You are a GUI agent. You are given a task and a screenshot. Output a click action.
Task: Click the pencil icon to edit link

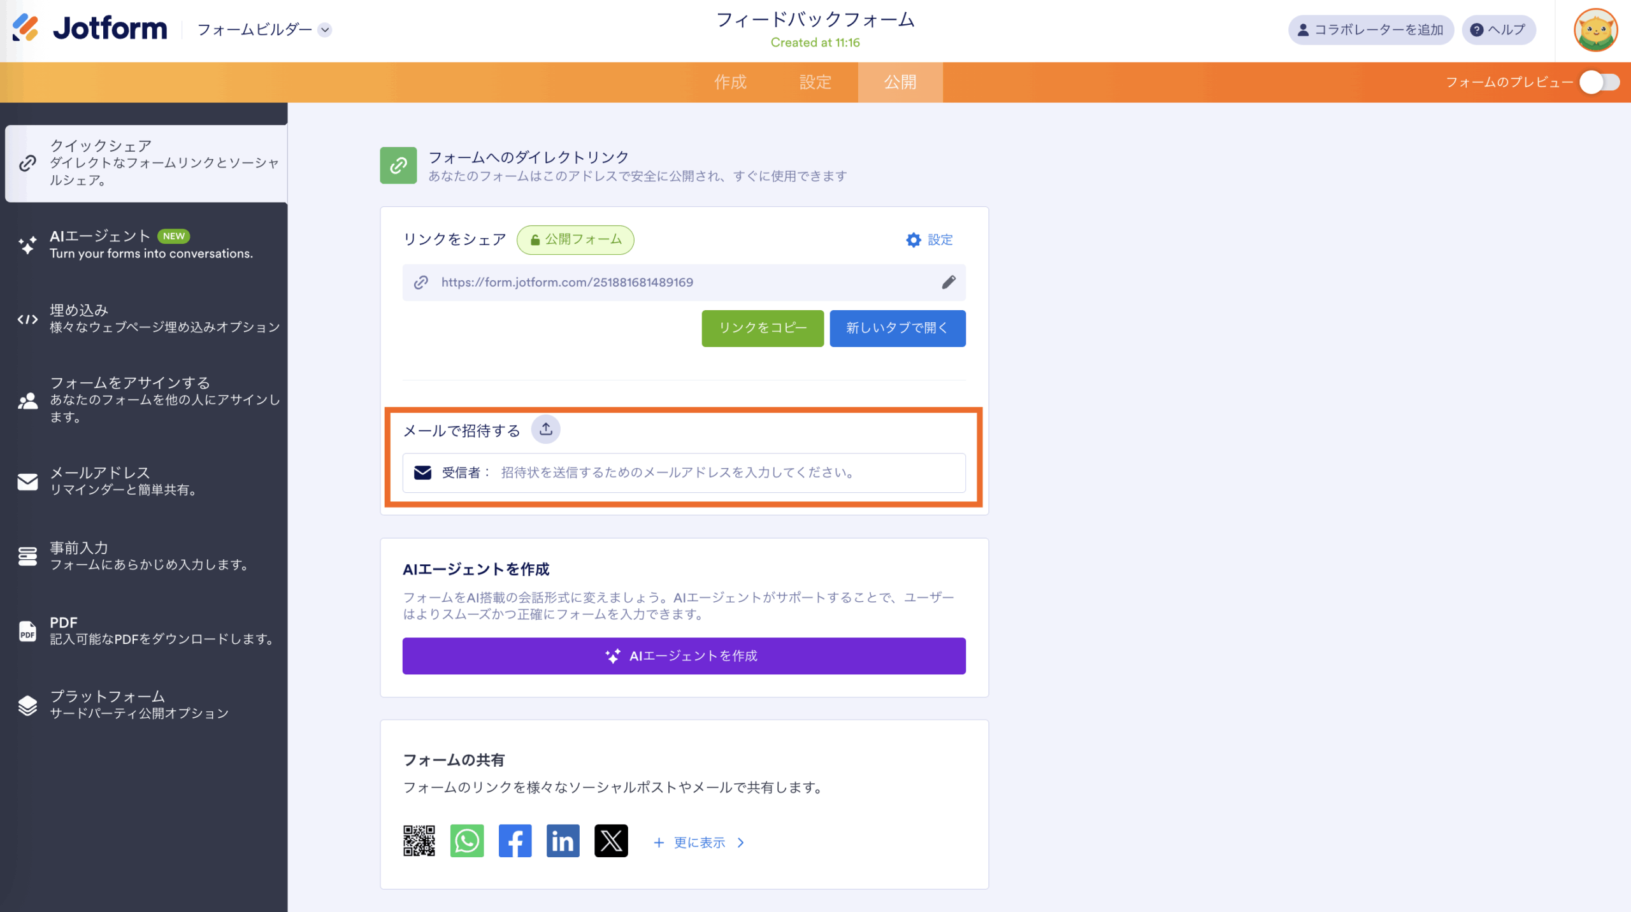(x=948, y=282)
